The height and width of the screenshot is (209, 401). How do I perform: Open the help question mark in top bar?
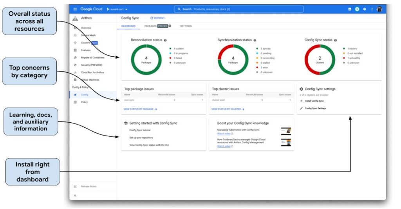click(365, 9)
